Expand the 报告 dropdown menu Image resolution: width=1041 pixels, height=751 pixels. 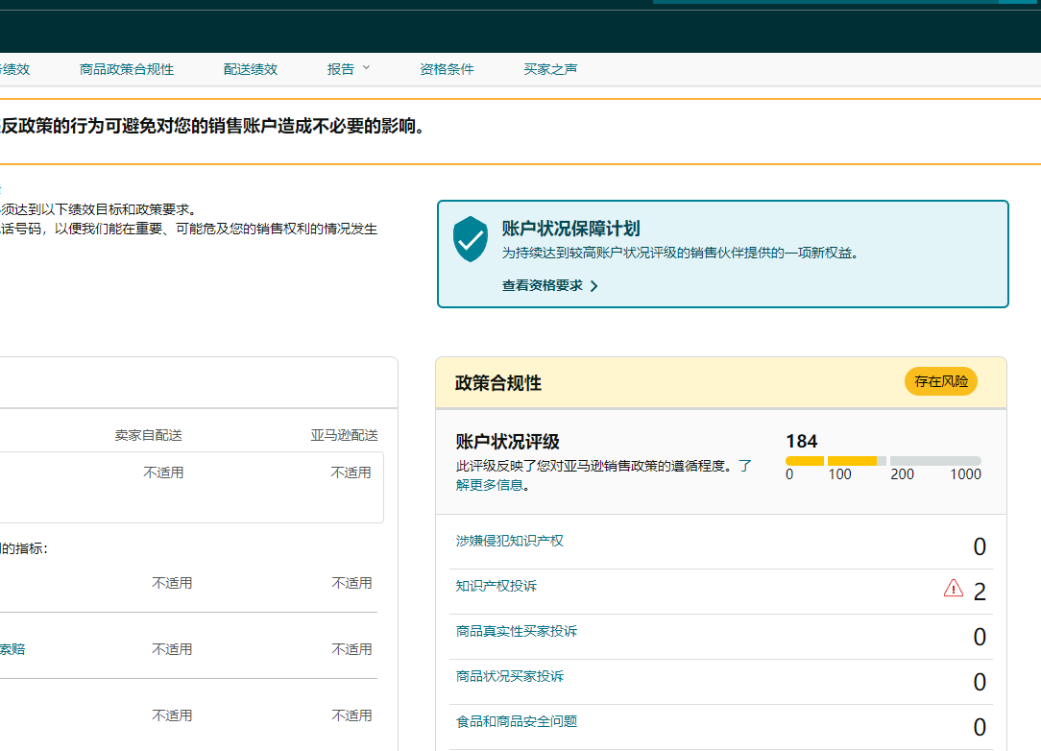click(348, 69)
